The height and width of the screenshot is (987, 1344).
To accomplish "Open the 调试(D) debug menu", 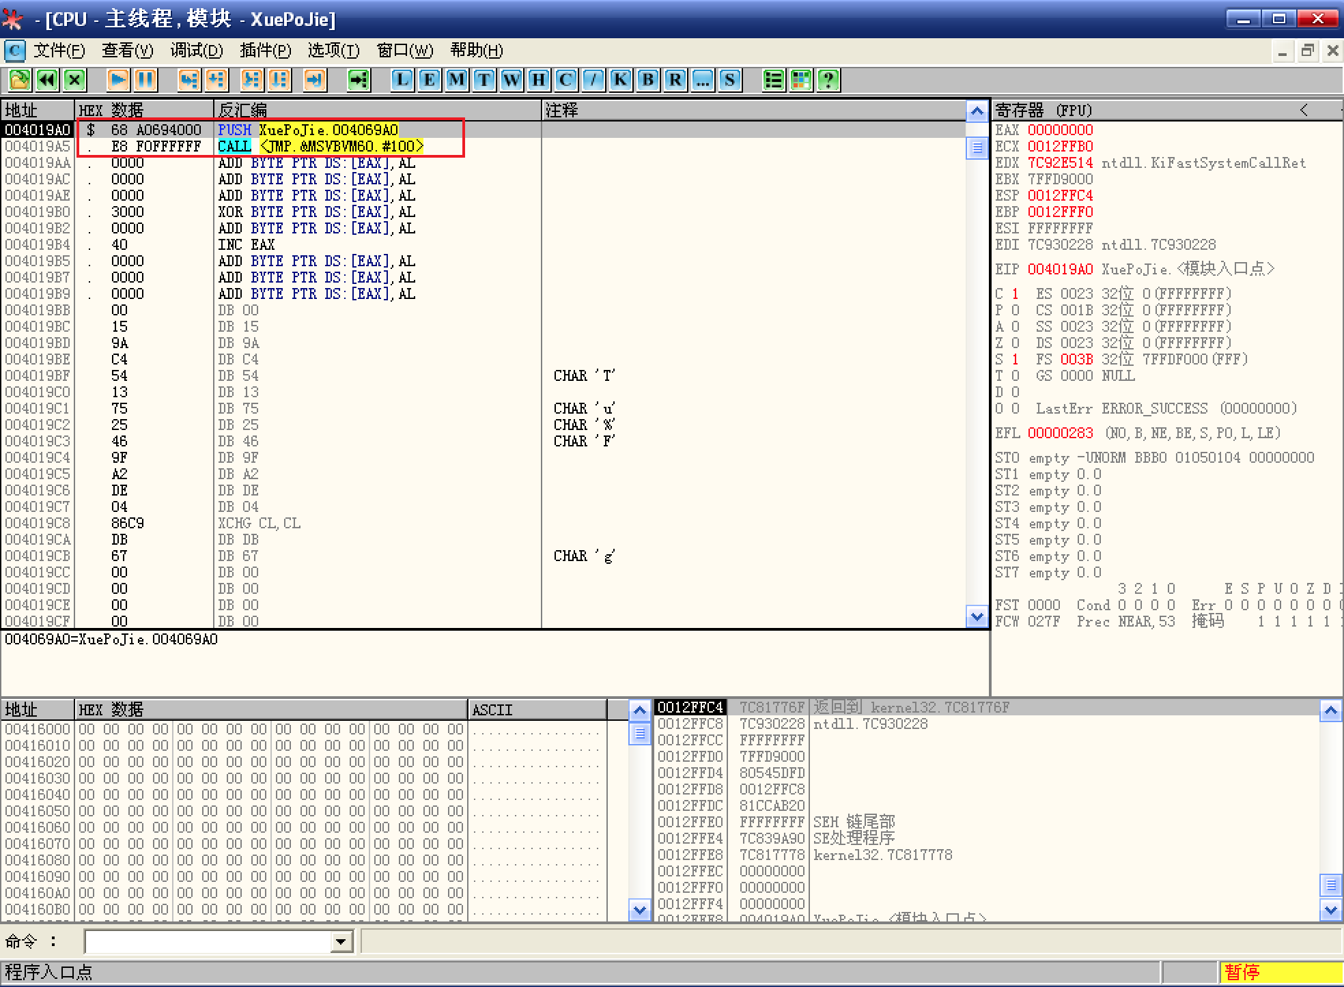I will pos(197,51).
